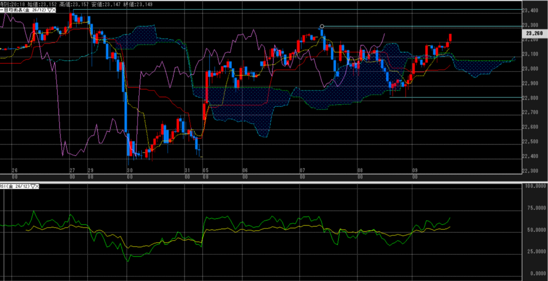This screenshot has width=548, height=281.
Task: Click the date label 07 on time axis
Action: pyautogui.click(x=302, y=170)
